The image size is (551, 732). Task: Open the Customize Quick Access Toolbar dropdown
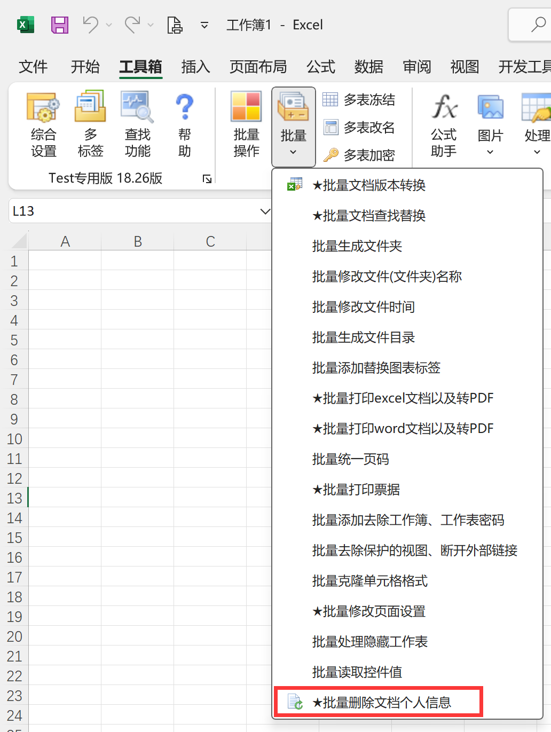click(x=204, y=25)
